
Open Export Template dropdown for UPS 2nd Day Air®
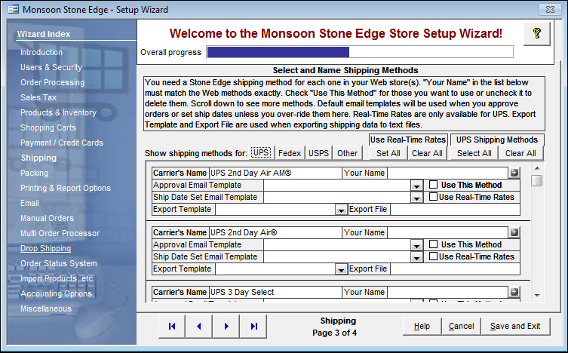[x=341, y=269]
